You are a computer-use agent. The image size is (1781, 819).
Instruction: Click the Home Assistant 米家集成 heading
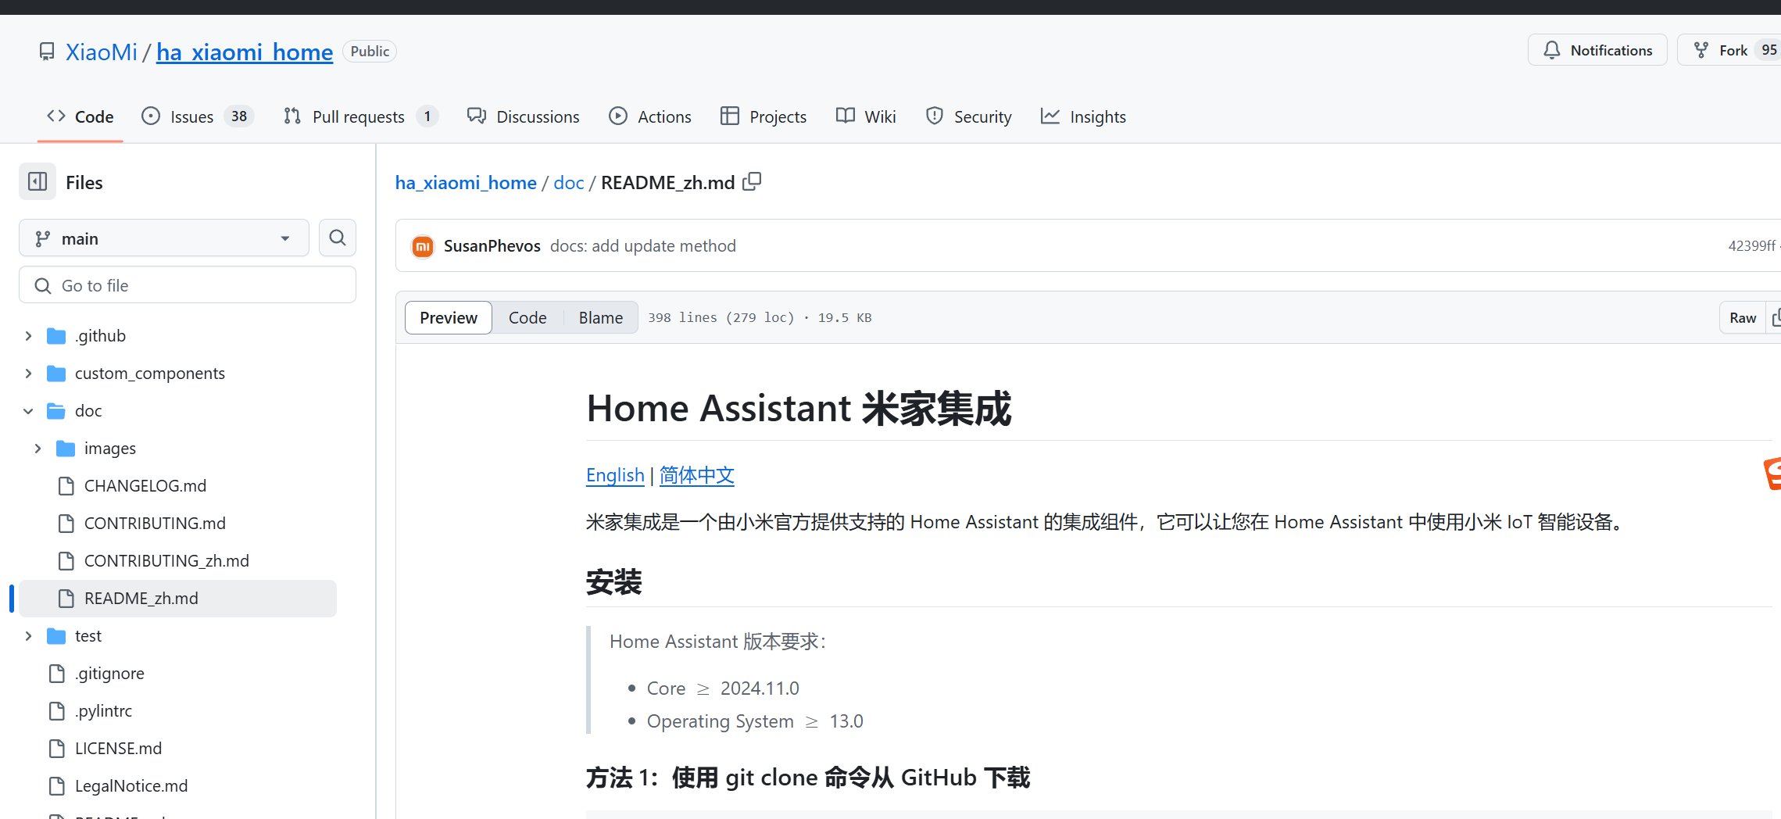(799, 409)
